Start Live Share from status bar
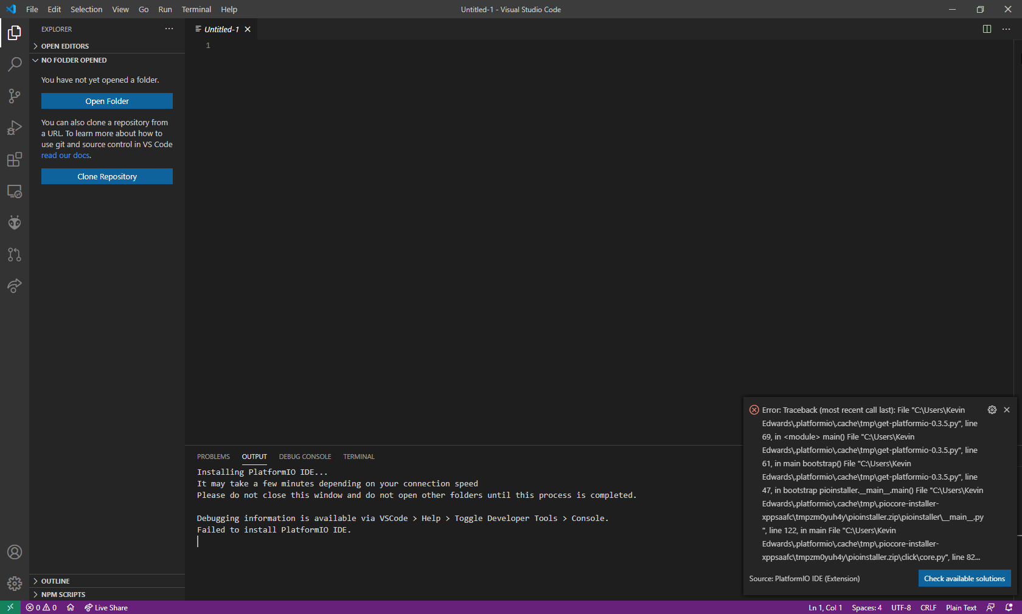Screen dimensions: 1022x614 coord(106,607)
